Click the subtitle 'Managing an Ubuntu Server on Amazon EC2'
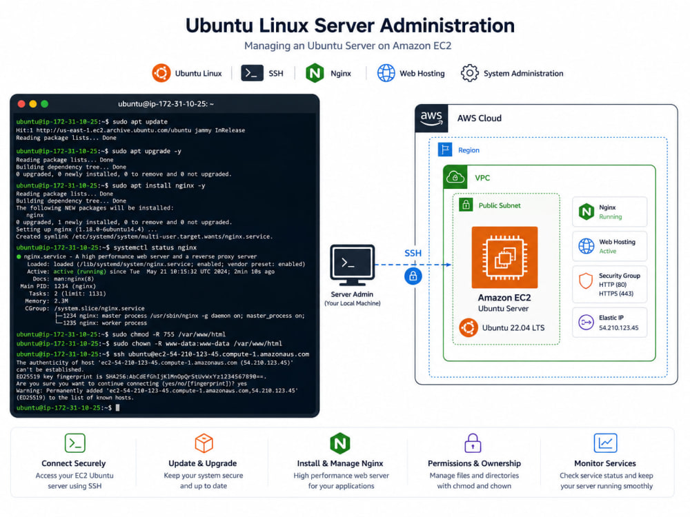The height and width of the screenshot is (517, 690). (x=348, y=45)
